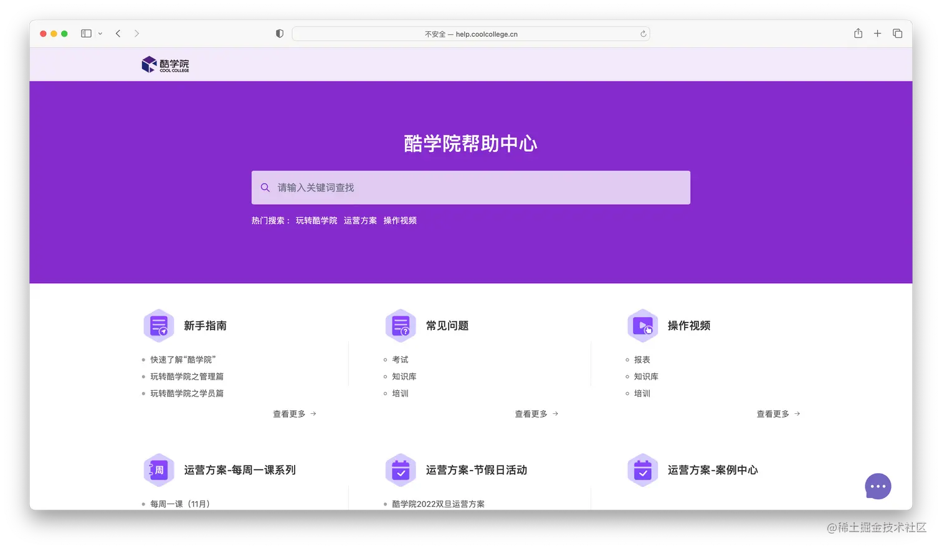
Task: Open 酷学院2022双旦运营方案 article
Action: click(438, 504)
